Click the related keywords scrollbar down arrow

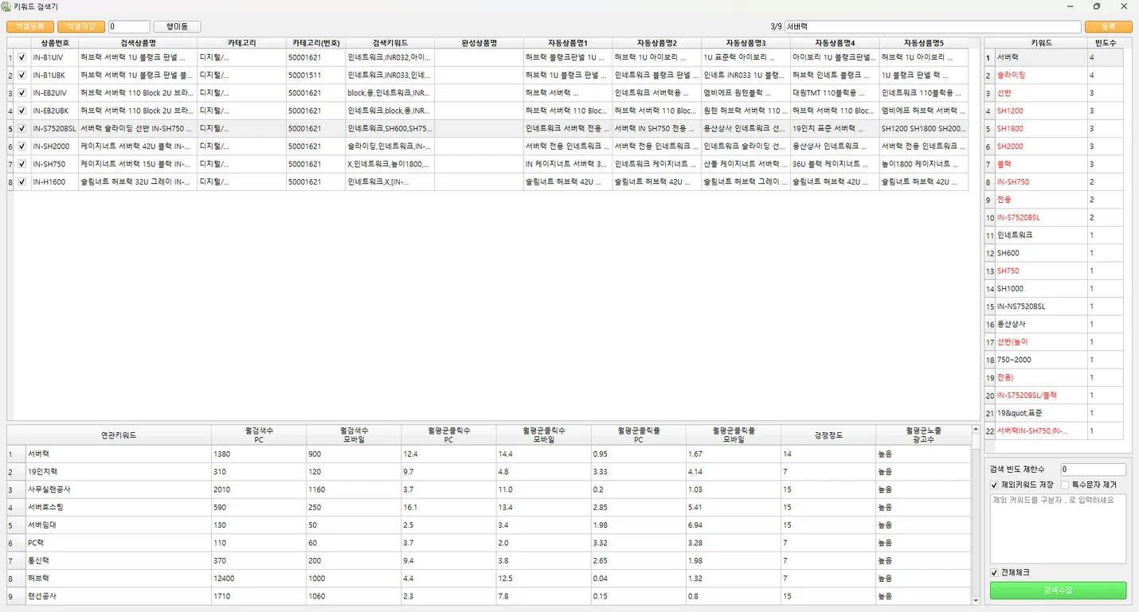tap(976, 600)
